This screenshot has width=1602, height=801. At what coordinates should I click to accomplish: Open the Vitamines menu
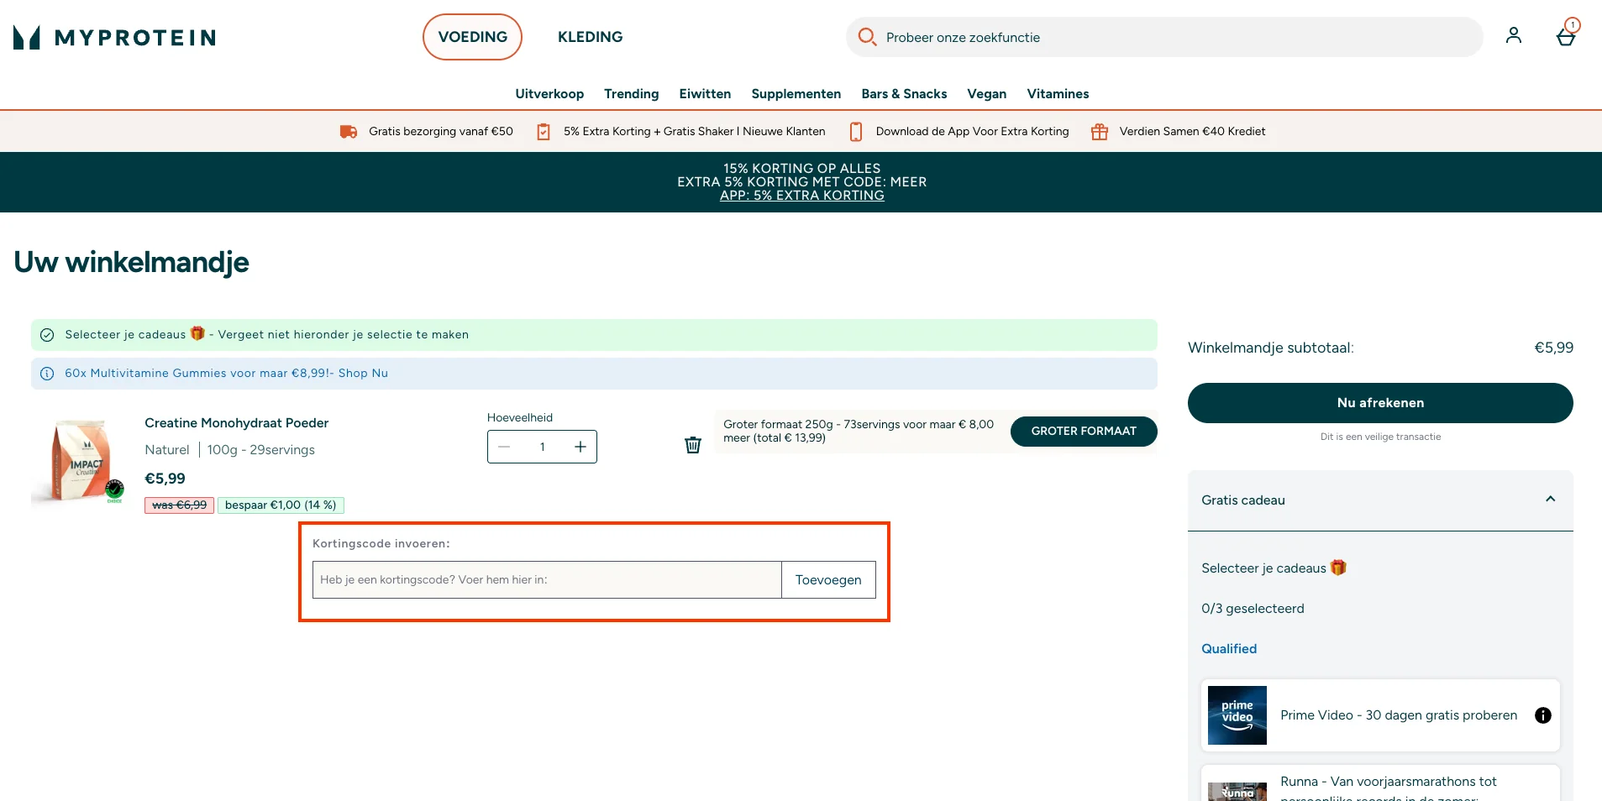click(1058, 94)
